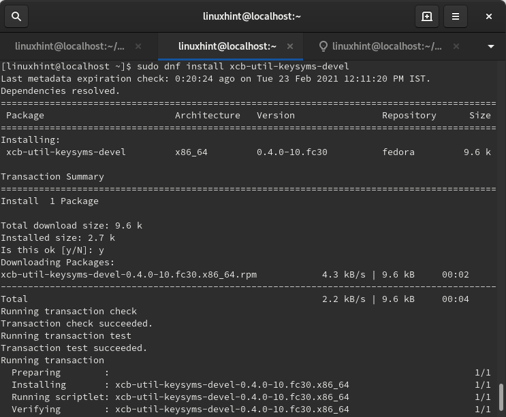The image size is (506, 417).
Task: Click the Package column header
Action: pyautogui.click(x=25, y=115)
